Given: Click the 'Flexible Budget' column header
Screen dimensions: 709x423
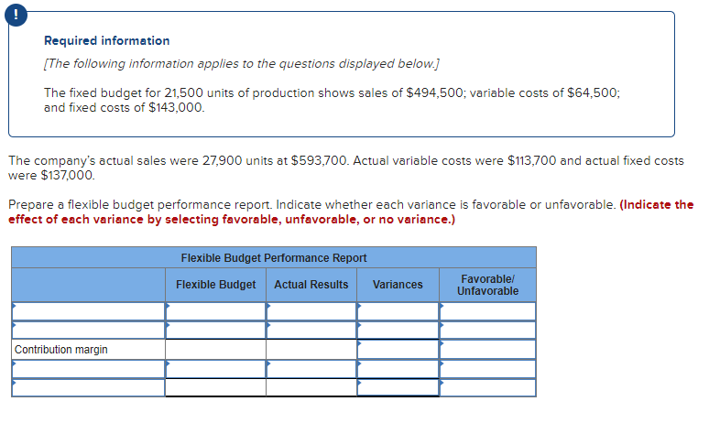Looking at the screenshot, I should pyautogui.click(x=215, y=284).
